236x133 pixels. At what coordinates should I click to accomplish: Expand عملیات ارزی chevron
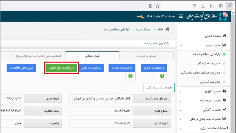(x=181, y=92)
